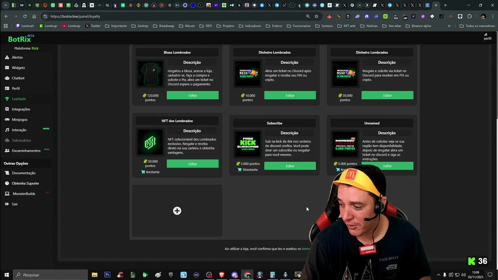Screen dimensions: 498x280
Task: Open Projetos bookmarks folder
Action: 225,26
